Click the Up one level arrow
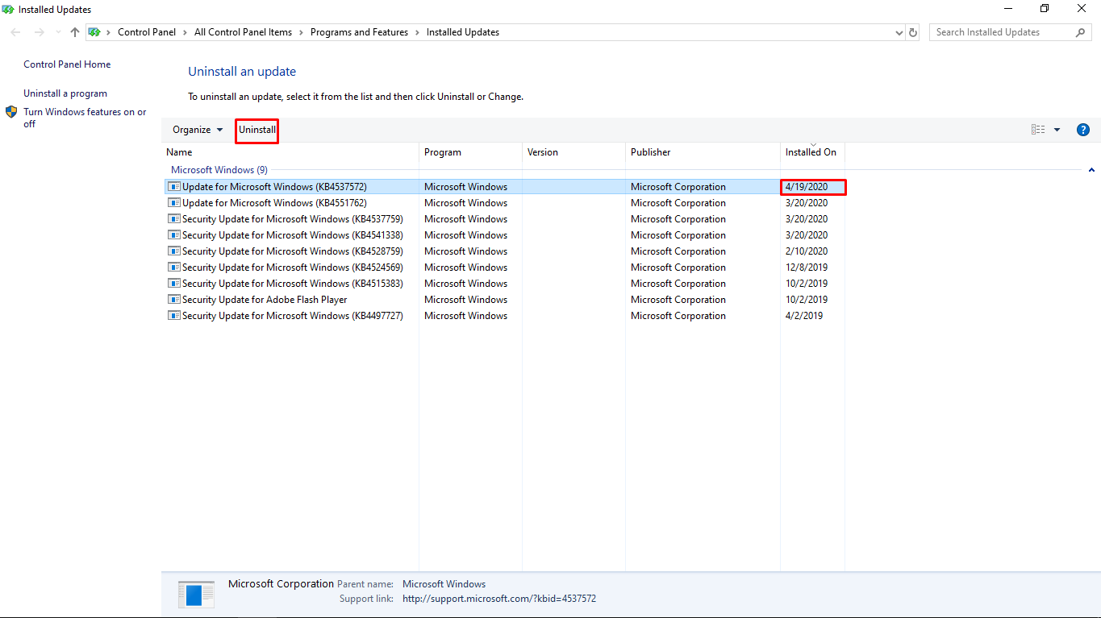 tap(75, 32)
